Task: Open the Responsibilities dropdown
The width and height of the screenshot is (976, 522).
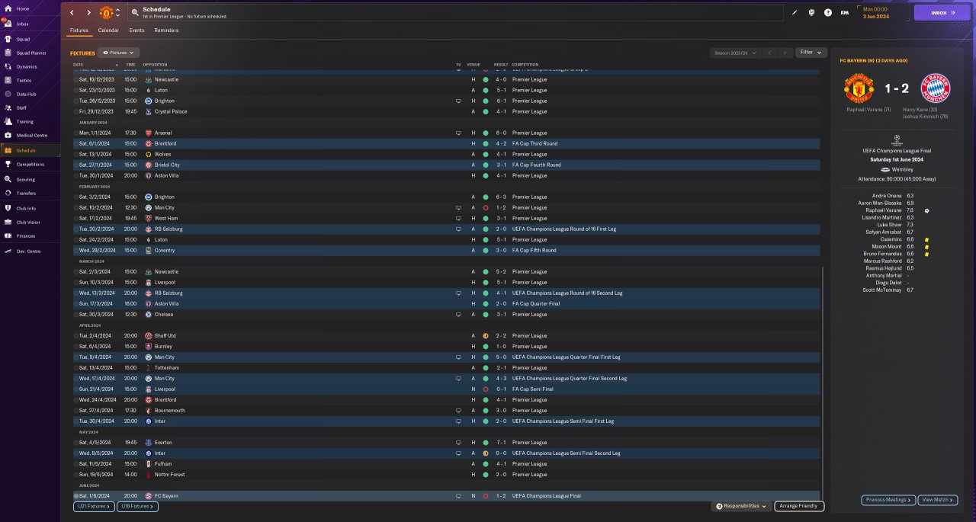Action: 740,506
